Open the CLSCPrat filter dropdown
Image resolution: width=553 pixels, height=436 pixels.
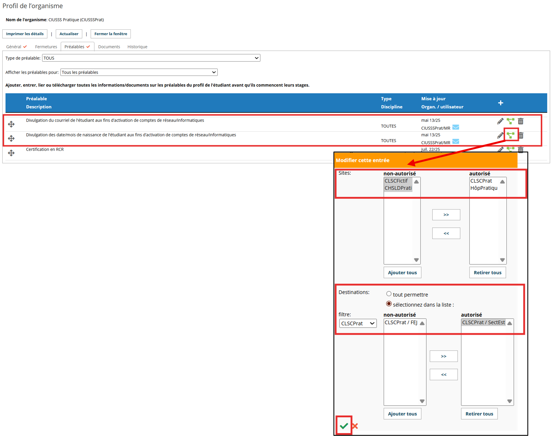pyautogui.click(x=358, y=323)
